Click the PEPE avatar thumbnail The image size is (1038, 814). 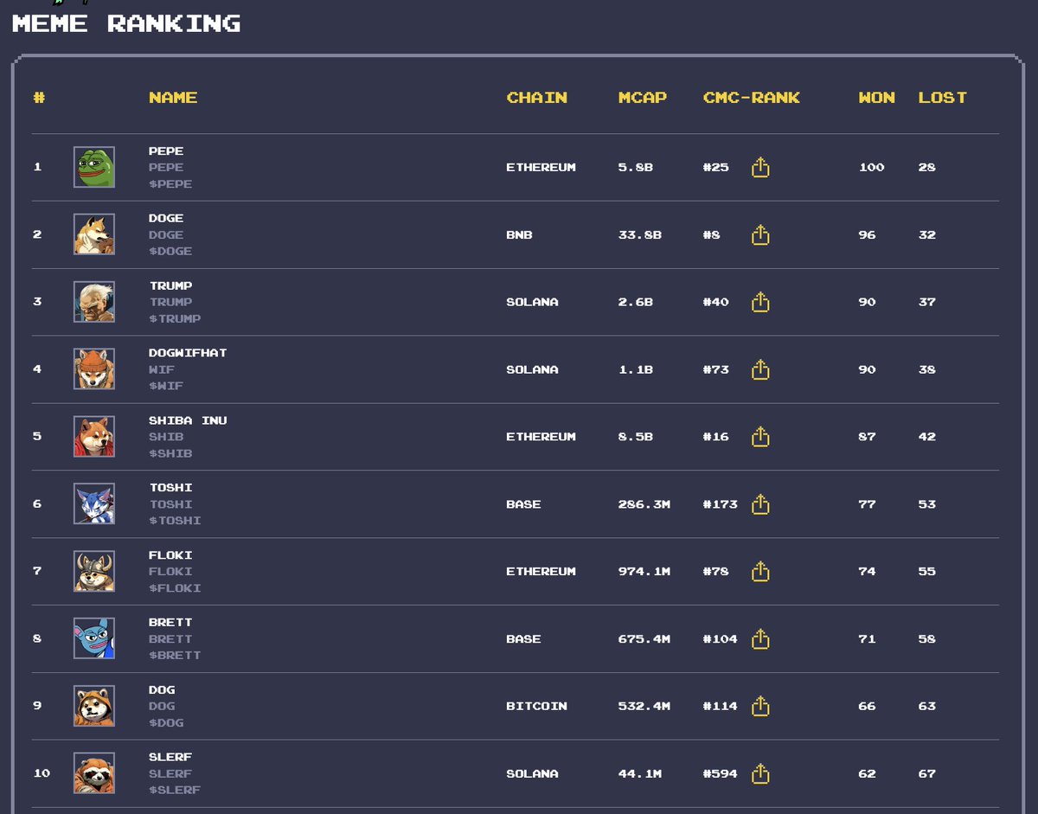pos(94,168)
